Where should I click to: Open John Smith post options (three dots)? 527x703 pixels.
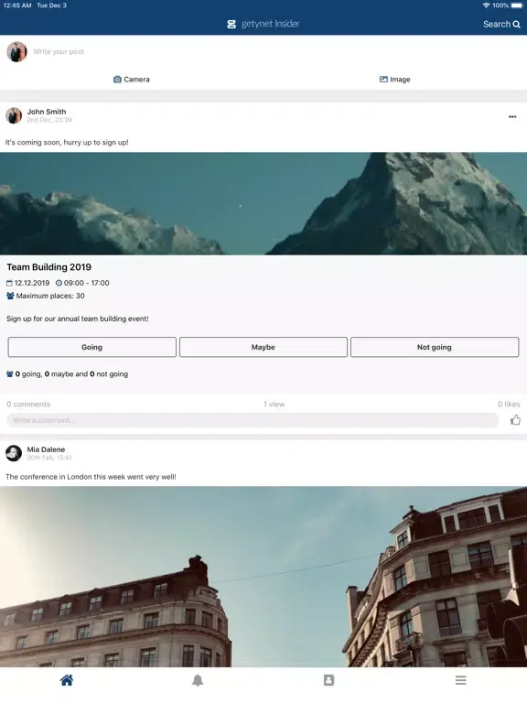[x=512, y=116]
